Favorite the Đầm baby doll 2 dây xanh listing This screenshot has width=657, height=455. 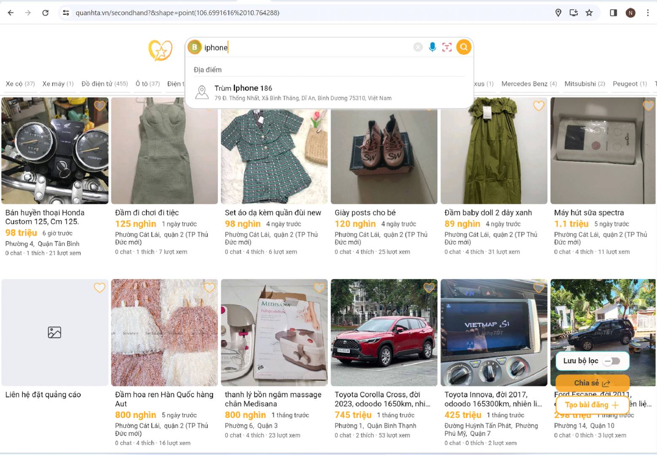point(539,105)
